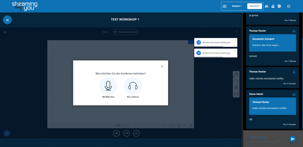Click the lower notification's presentation icon
Screen dimensions: 303x147
[x=199, y=53]
